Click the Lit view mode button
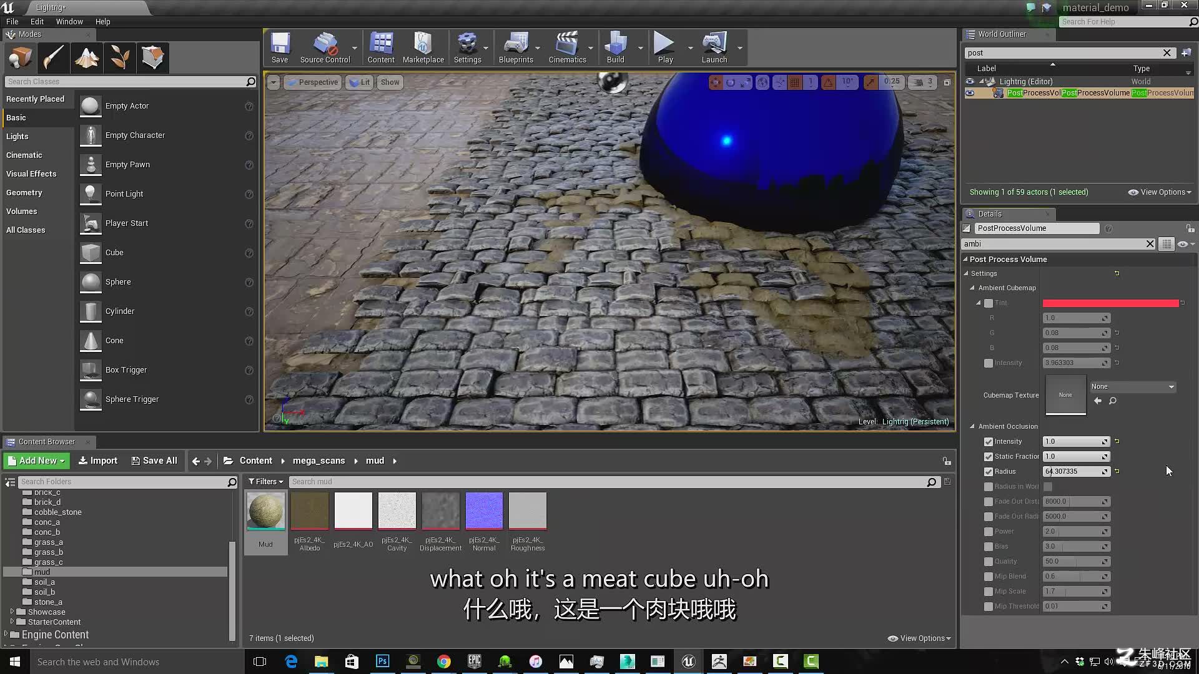The height and width of the screenshot is (674, 1199). [360, 82]
